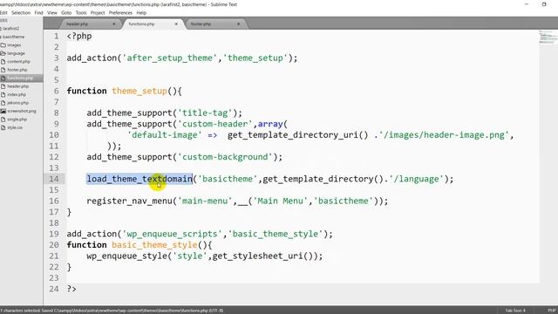Viewport: 558px width, 314px height.
Task: Close the header.php tab
Action: (x=114, y=24)
